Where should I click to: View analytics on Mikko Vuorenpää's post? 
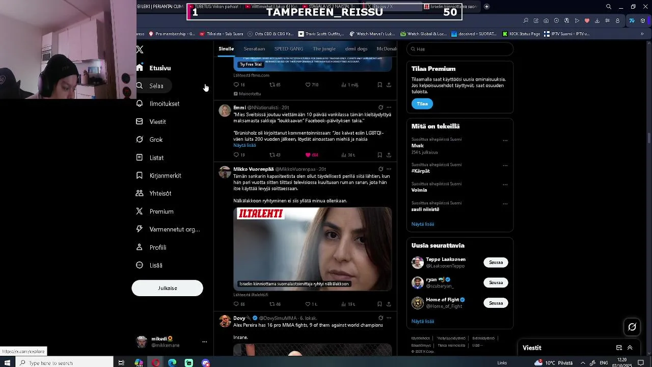[348, 304]
